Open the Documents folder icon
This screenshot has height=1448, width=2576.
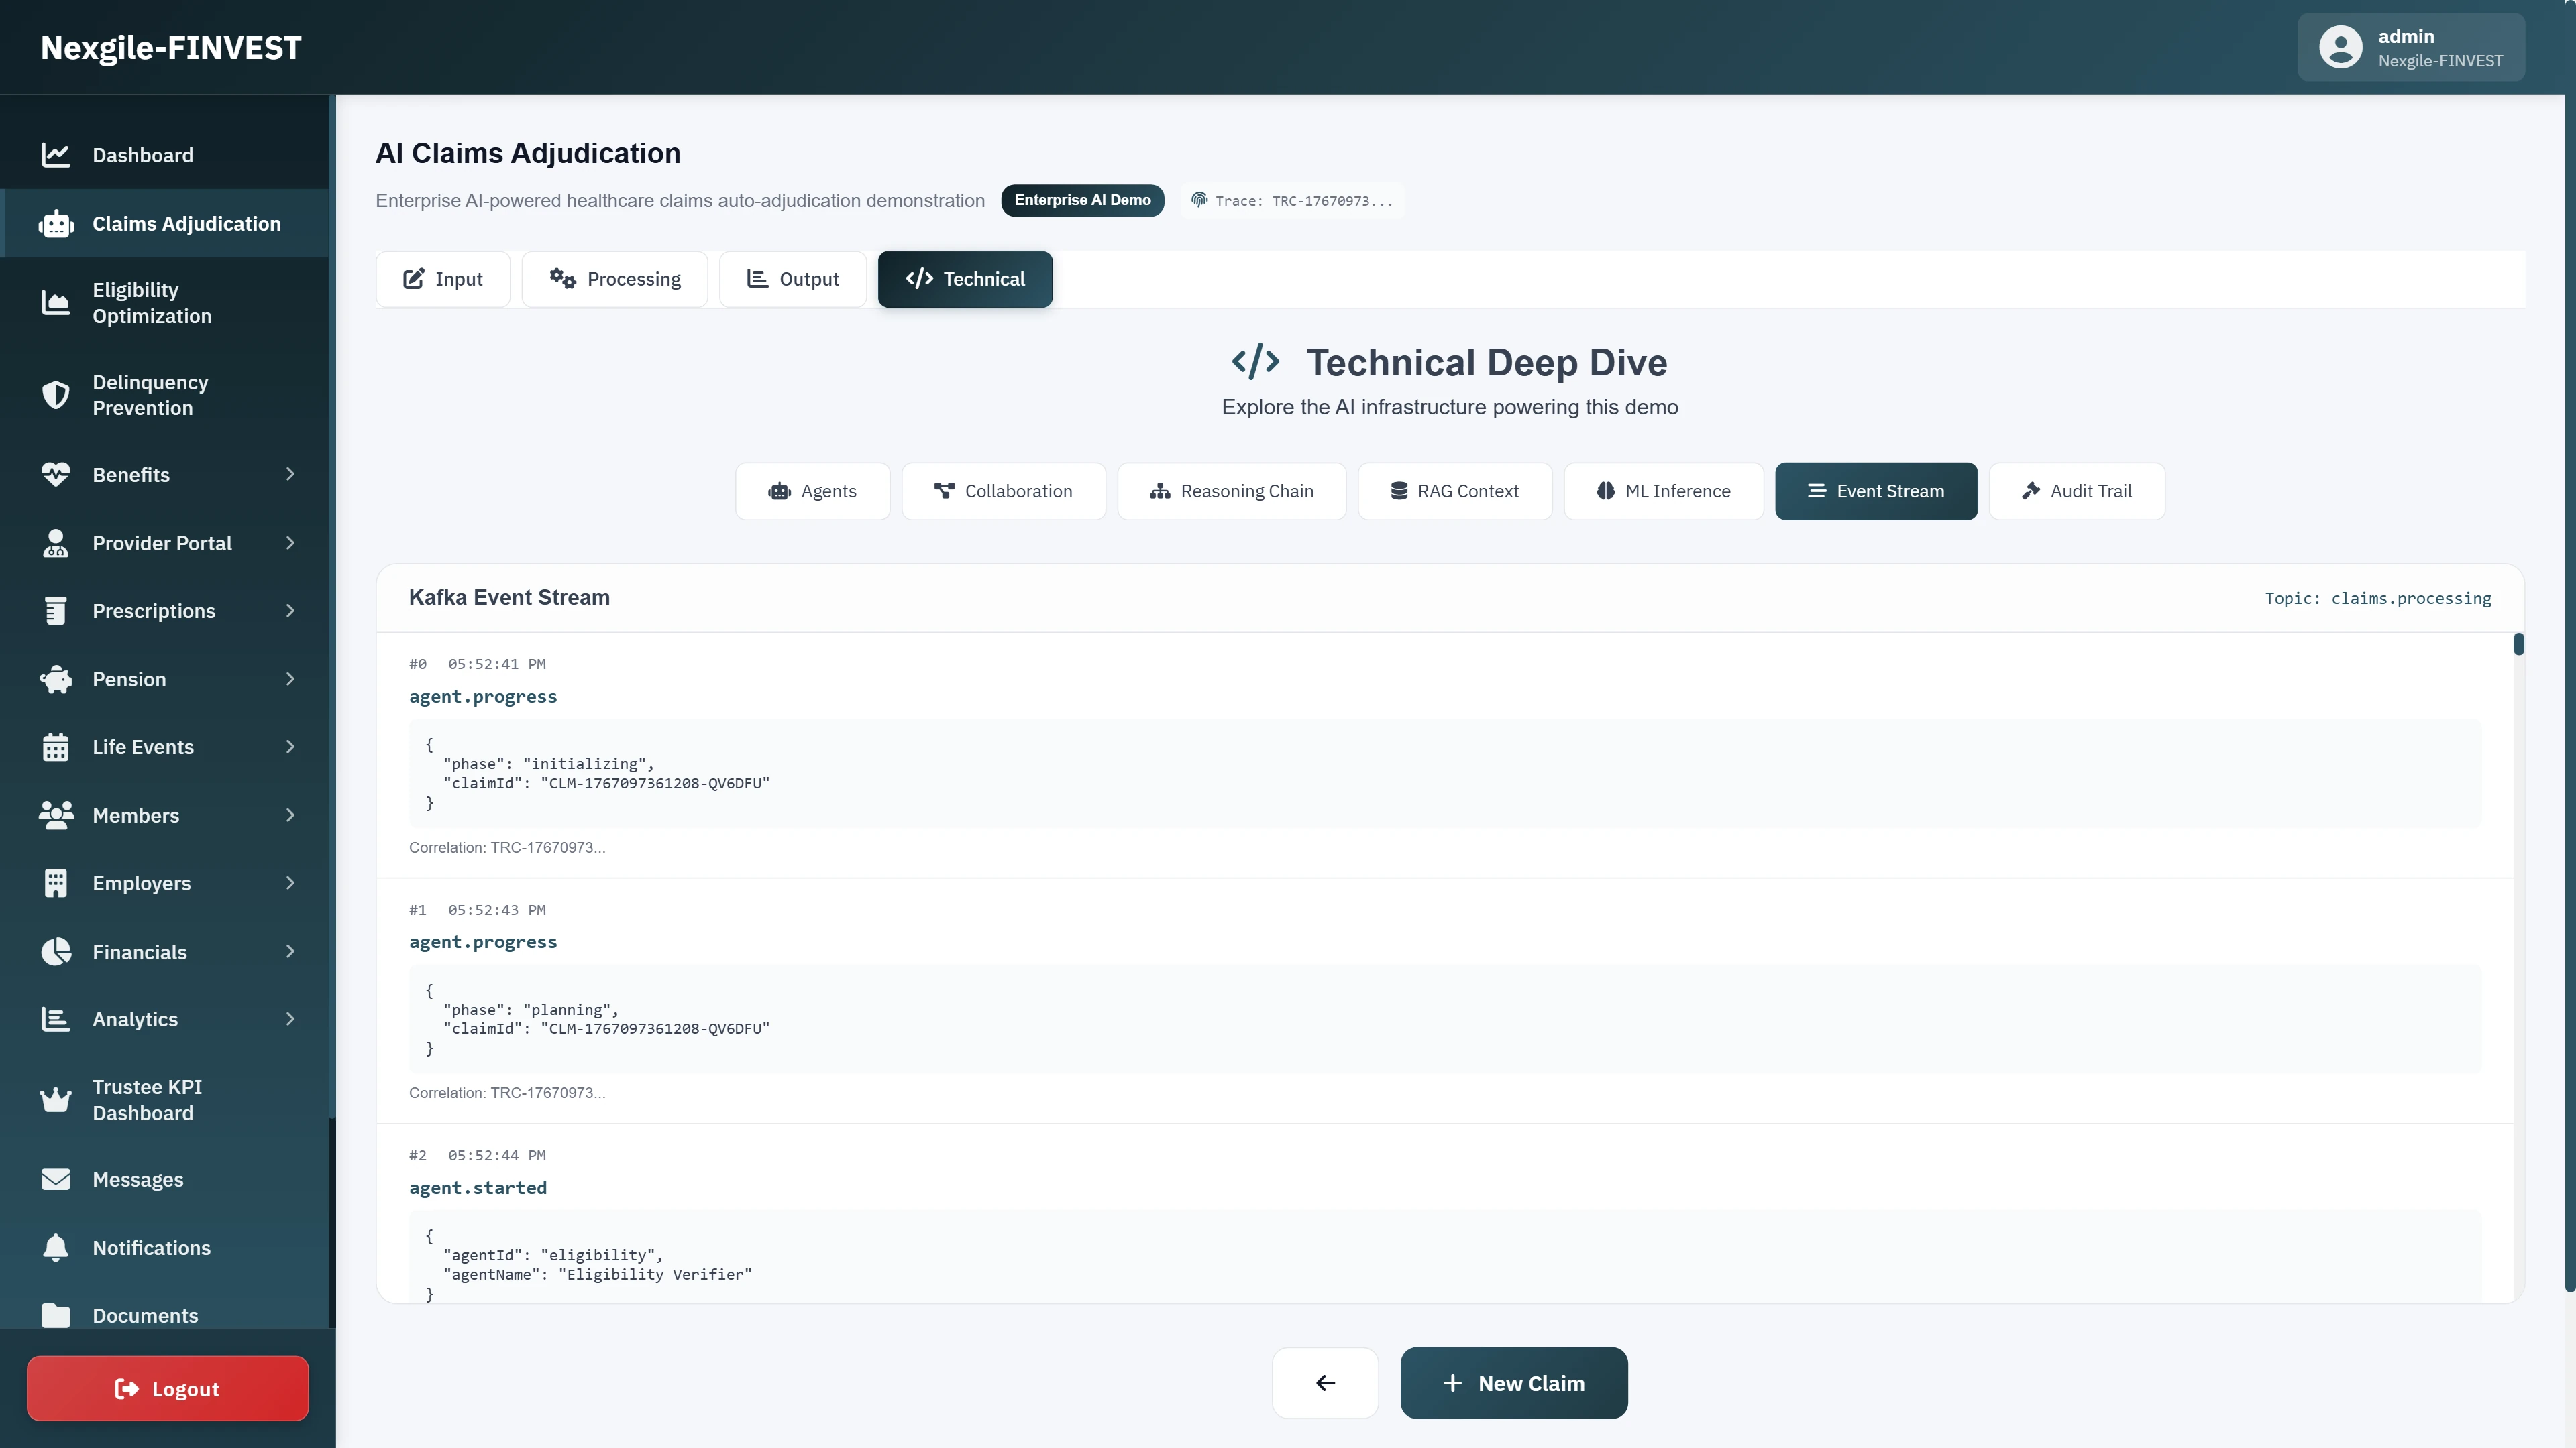click(x=56, y=1315)
